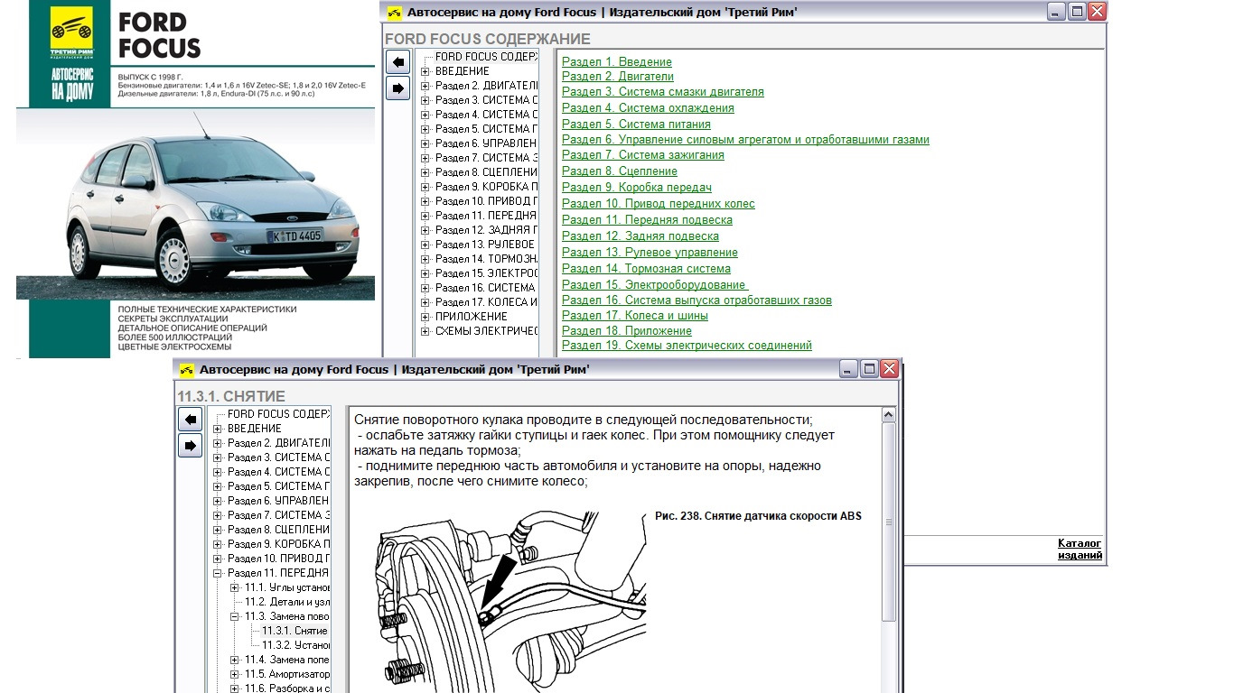Expand СХЕМЫ ЭЛЕКТРИЧЕСКИХ node in top window tree

tap(425, 331)
